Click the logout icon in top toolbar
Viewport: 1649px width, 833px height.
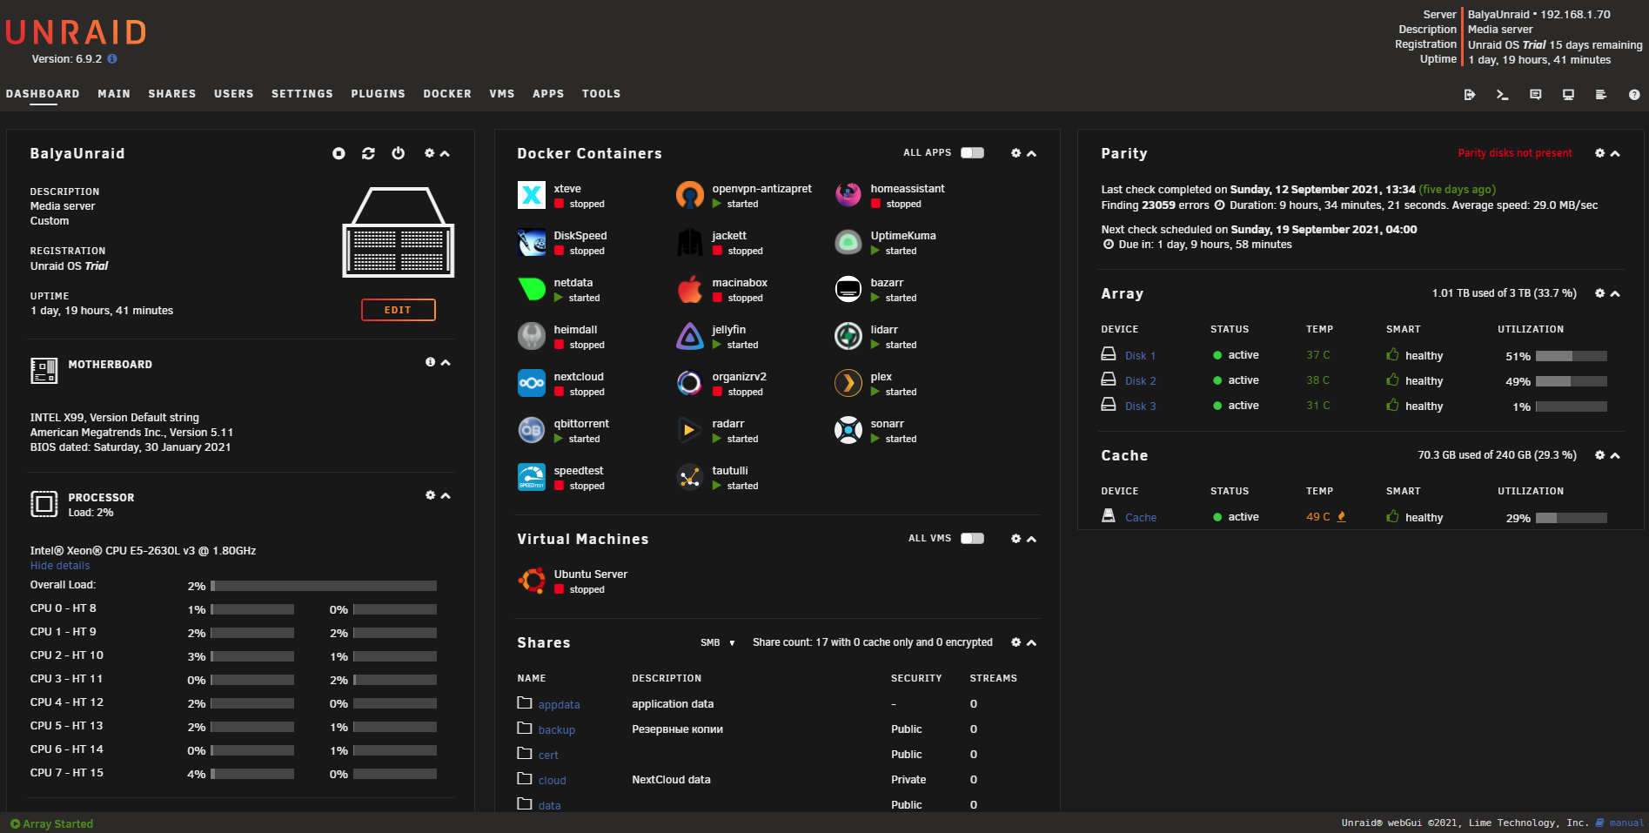[x=1469, y=95]
